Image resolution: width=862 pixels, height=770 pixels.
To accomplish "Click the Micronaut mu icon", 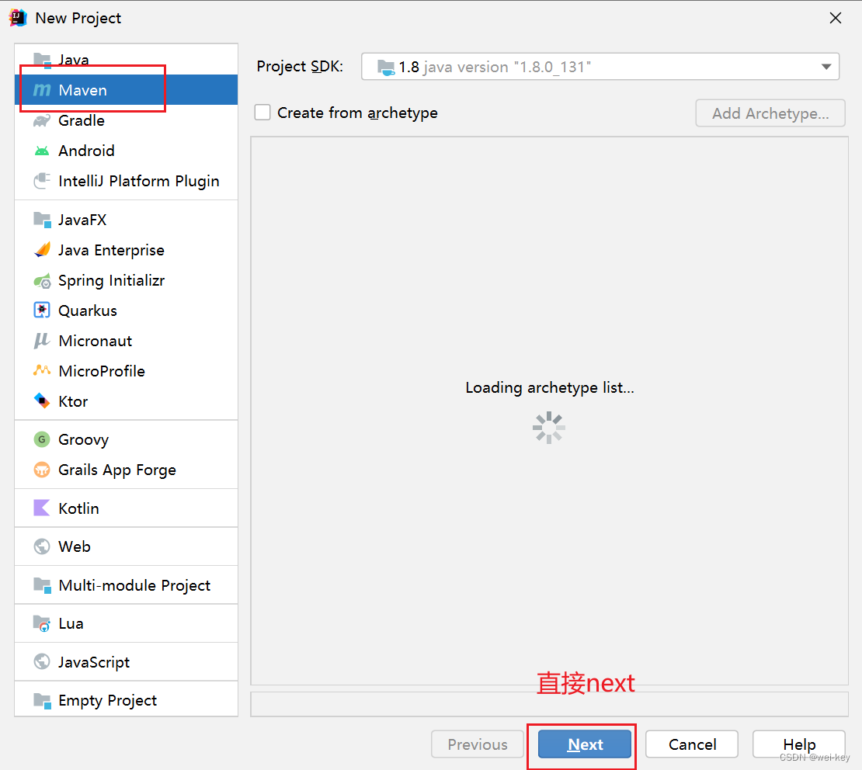I will coord(43,341).
